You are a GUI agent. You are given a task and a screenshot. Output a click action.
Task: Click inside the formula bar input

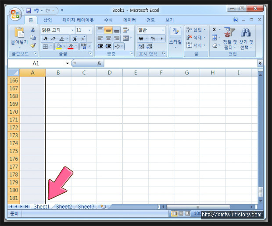[181, 63]
